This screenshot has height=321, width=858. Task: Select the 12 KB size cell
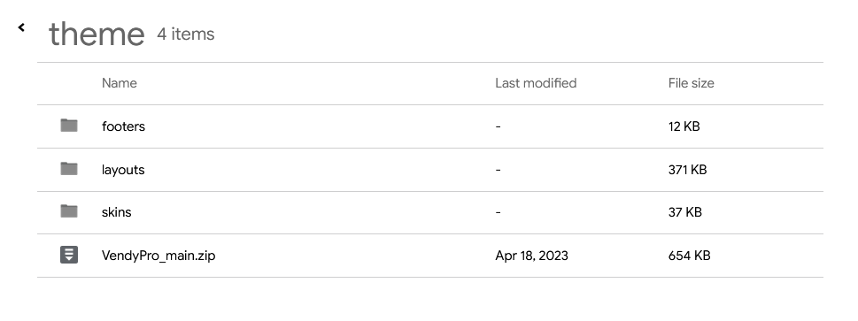tap(684, 126)
